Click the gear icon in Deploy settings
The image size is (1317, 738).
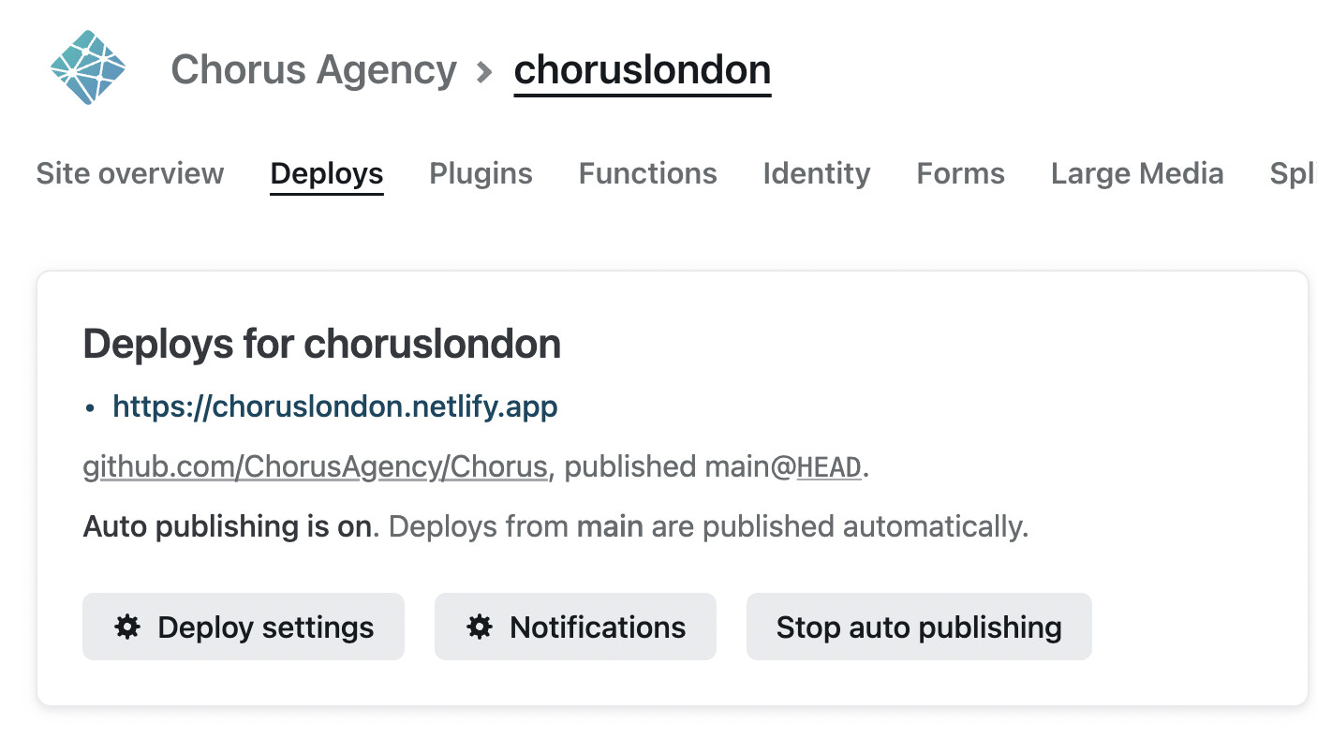click(x=127, y=627)
